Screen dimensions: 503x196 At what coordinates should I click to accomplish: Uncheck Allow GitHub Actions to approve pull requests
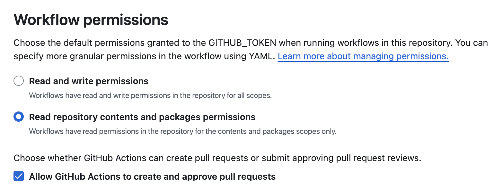(x=19, y=176)
